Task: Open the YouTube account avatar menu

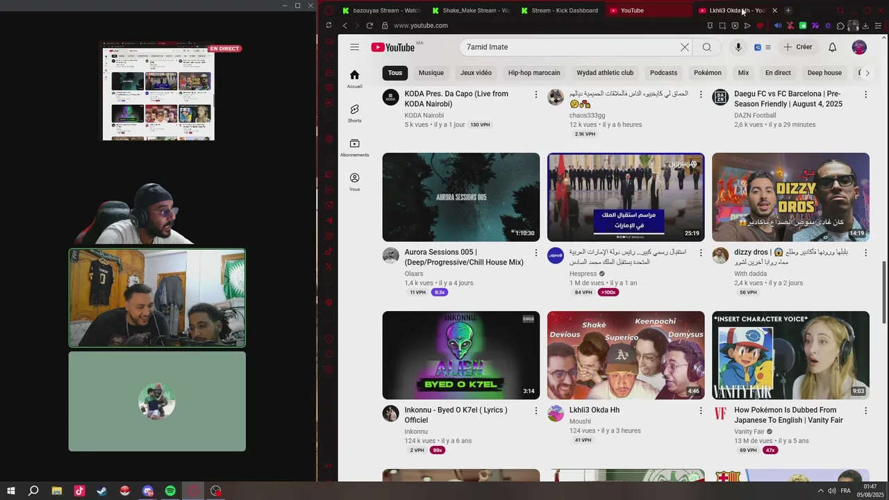Action: pos(859,47)
